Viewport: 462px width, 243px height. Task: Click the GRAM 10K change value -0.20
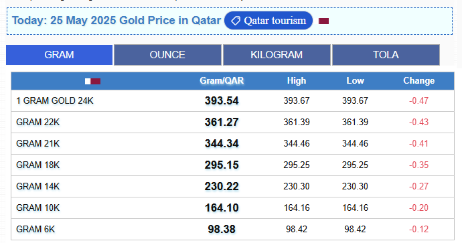pos(418,208)
